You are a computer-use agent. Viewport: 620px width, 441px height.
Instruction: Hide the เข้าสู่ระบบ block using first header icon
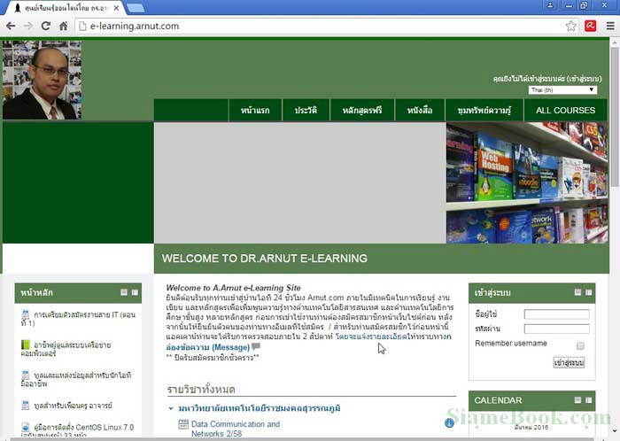pos(577,292)
